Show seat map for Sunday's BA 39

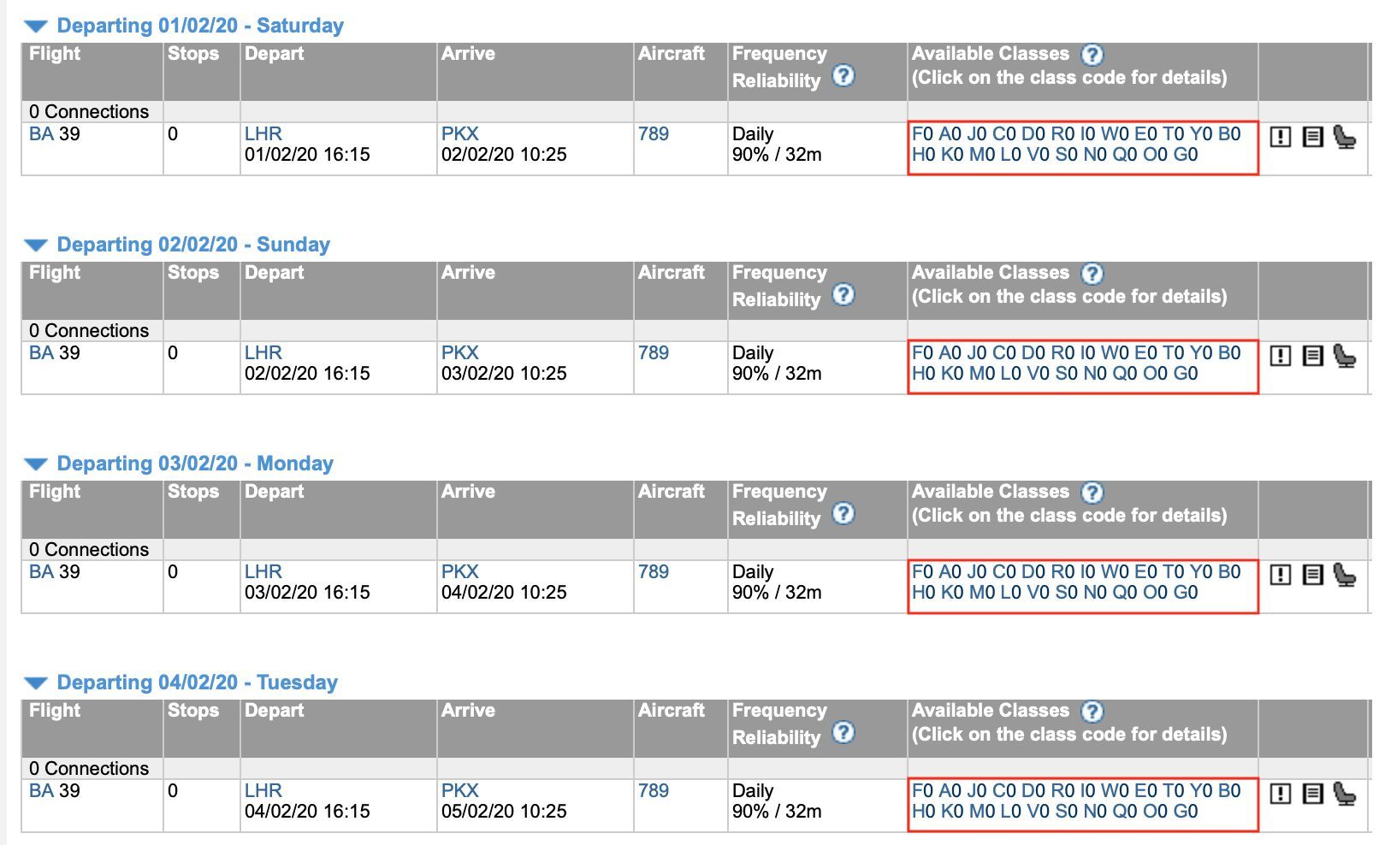[x=1345, y=356]
